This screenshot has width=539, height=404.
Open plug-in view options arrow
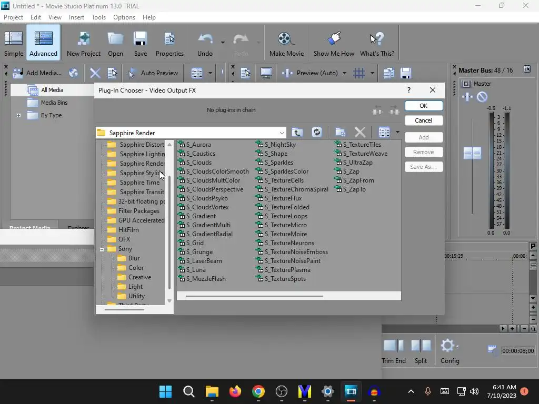(x=397, y=132)
